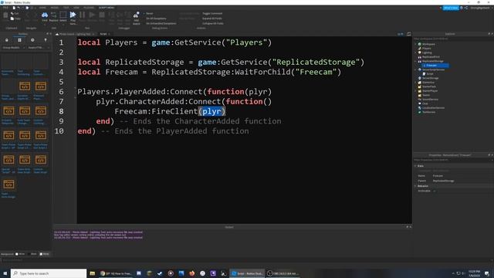Open the FILE menu

[5, 8]
